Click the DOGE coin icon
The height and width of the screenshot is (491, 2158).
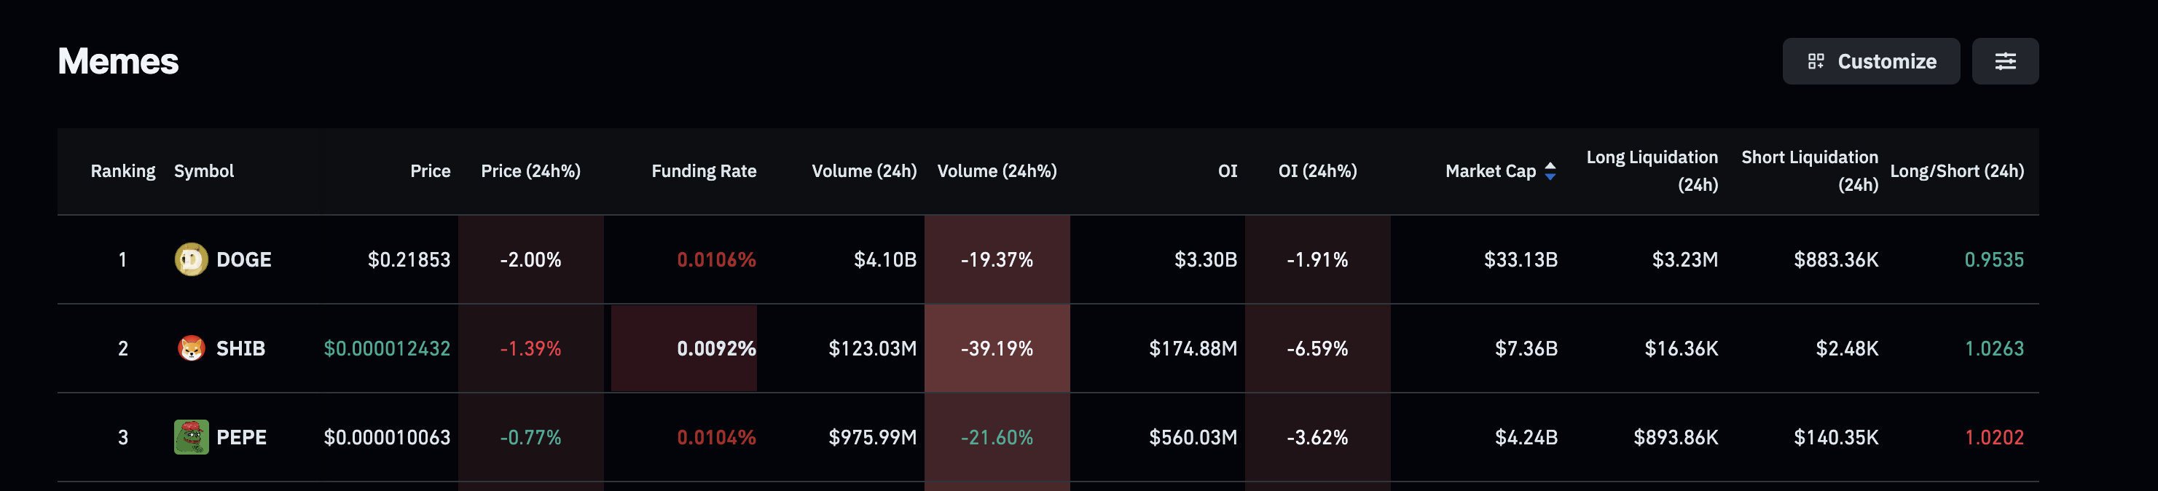click(191, 260)
